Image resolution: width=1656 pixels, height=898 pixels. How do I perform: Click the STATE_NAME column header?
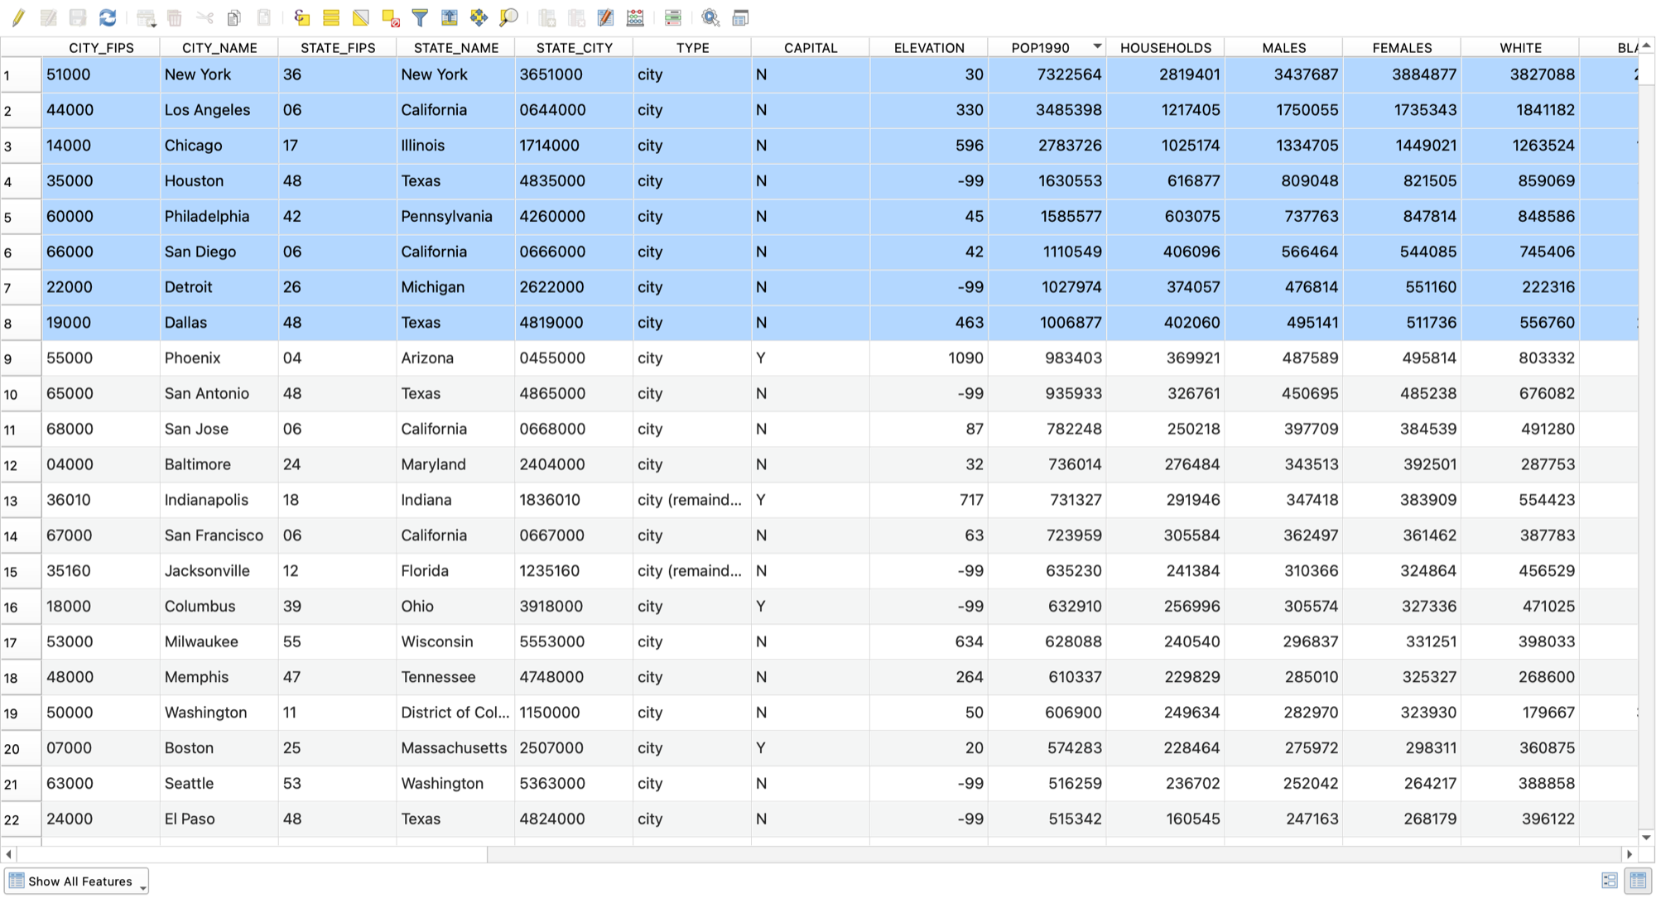pyautogui.click(x=456, y=47)
